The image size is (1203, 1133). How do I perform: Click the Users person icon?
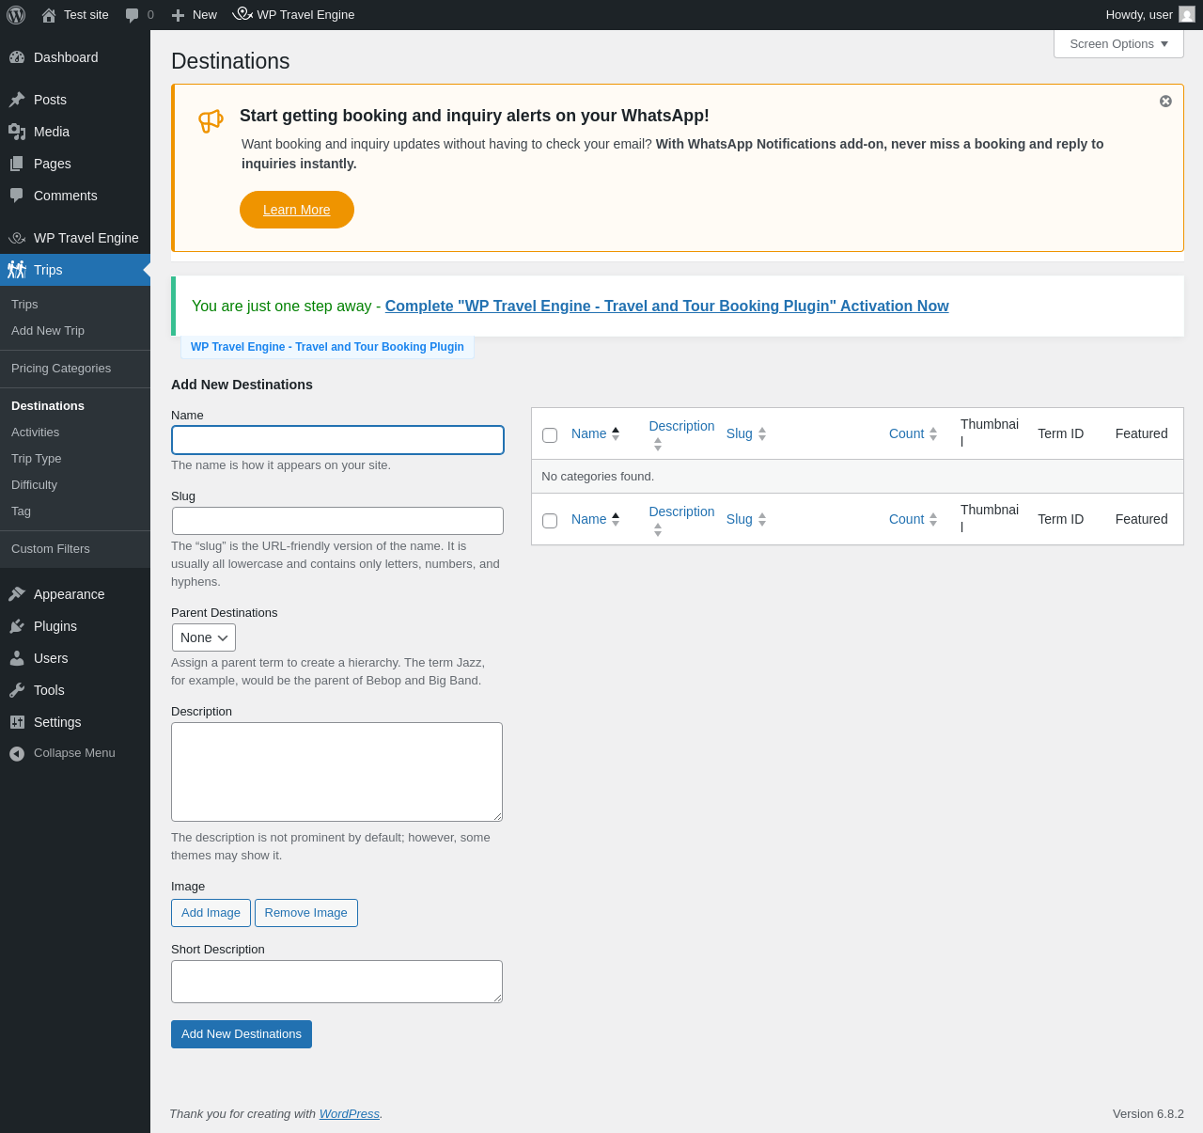coord(17,658)
